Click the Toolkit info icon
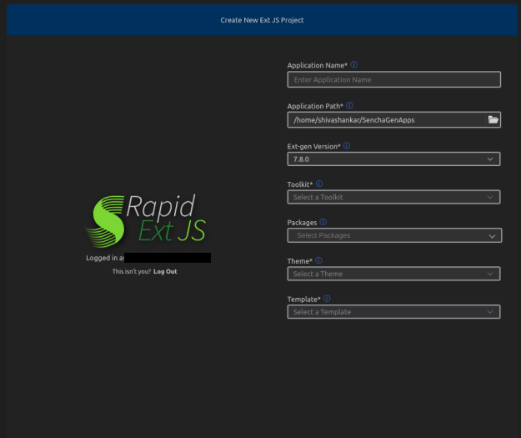This screenshot has height=438, width=521. 319,184
